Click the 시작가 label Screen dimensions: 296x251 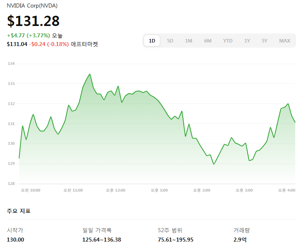pyautogui.click(x=15, y=230)
